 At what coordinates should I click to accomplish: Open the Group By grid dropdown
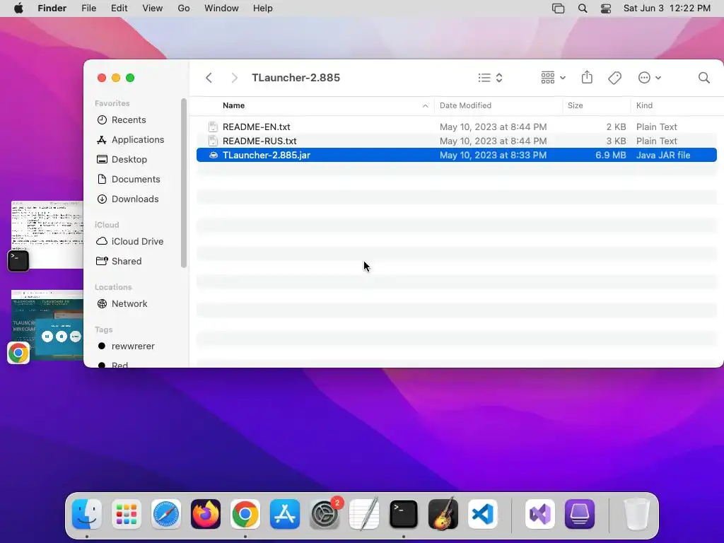(553, 78)
